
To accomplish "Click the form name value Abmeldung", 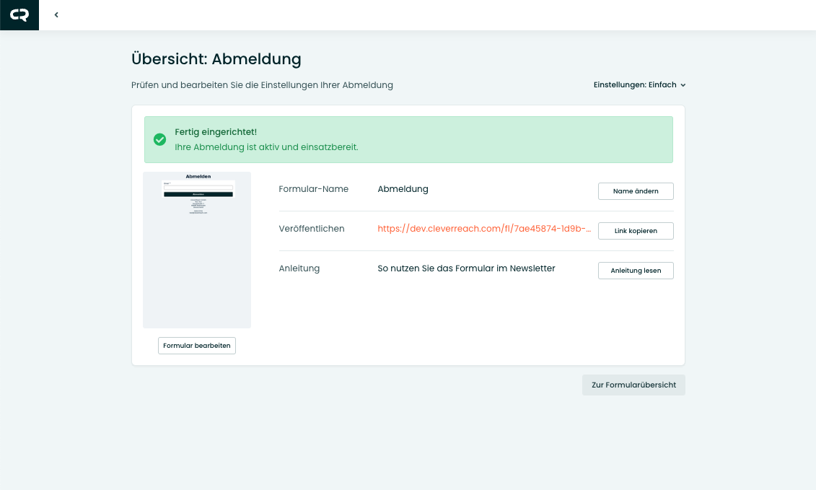I will click(403, 189).
